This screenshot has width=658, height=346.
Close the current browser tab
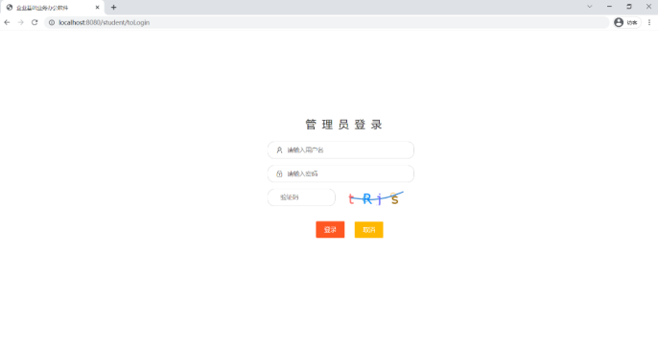tap(98, 8)
